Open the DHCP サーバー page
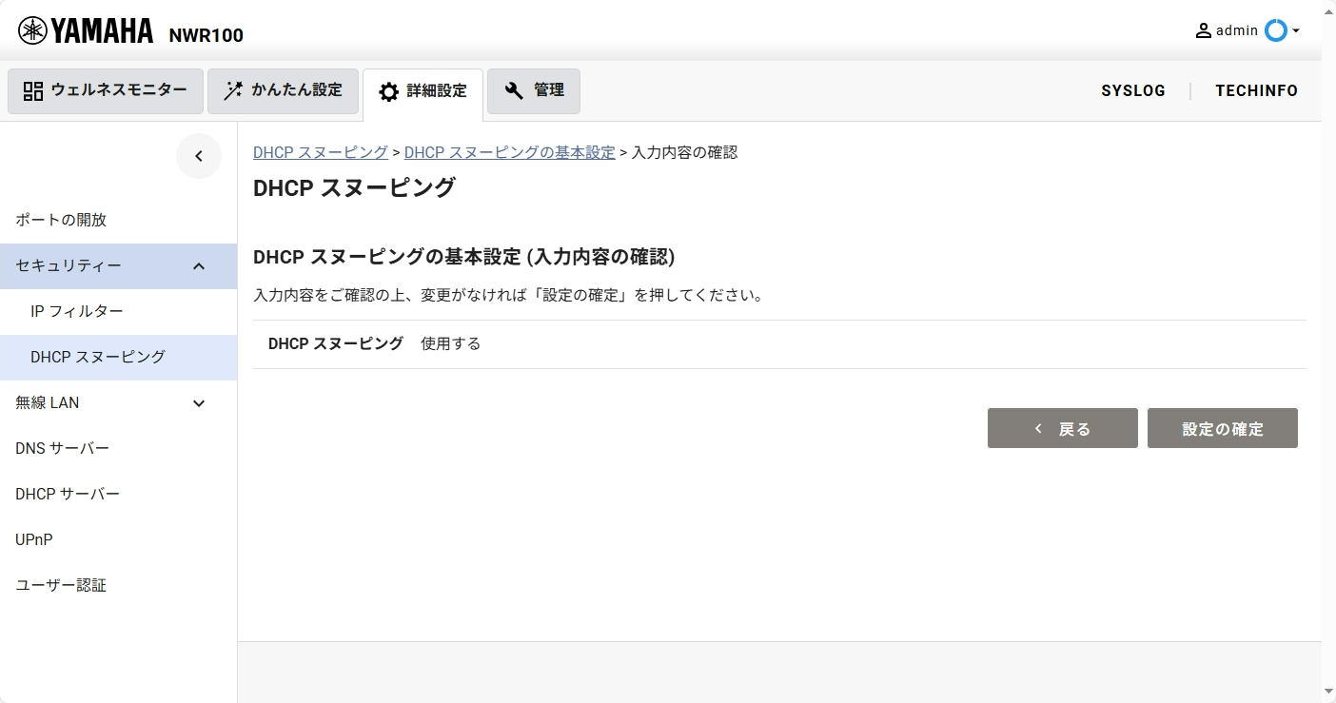The image size is (1336, 703). (68, 494)
